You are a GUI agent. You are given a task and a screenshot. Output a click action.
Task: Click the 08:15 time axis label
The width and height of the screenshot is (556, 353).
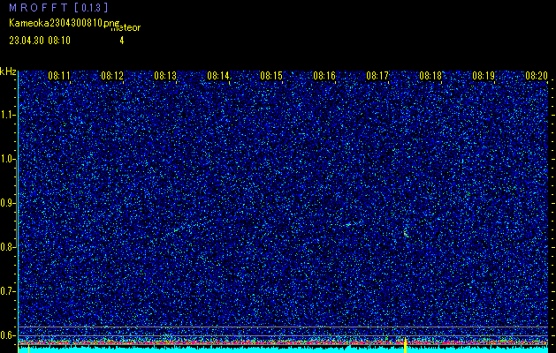coord(271,76)
